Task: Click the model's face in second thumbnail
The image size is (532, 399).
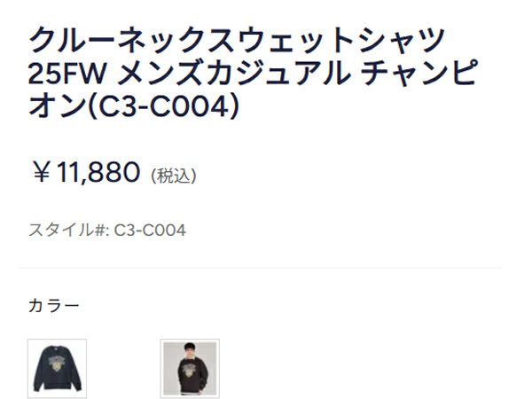Action: tap(190, 348)
